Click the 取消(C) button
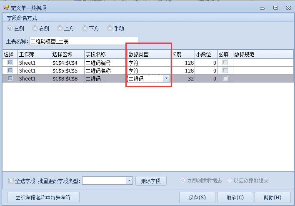295x206 pixels. 235,197
